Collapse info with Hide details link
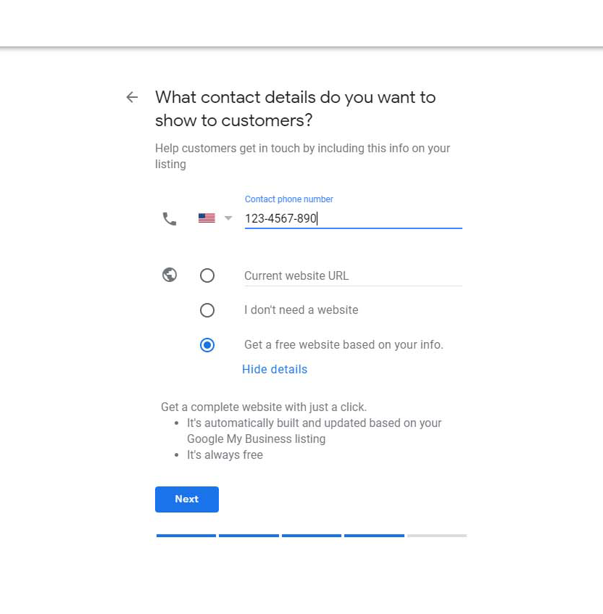The height and width of the screenshot is (614, 603). pyautogui.click(x=275, y=370)
